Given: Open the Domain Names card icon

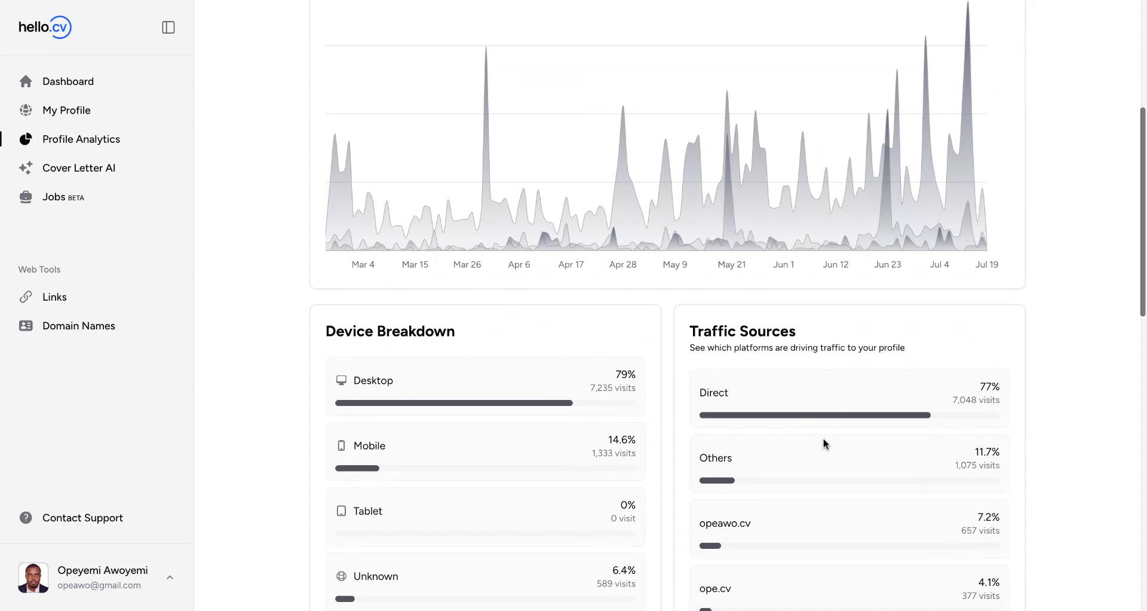Looking at the screenshot, I should (26, 325).
